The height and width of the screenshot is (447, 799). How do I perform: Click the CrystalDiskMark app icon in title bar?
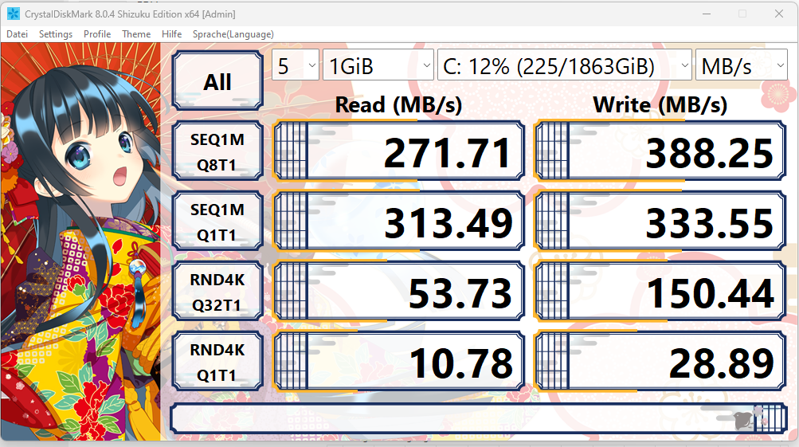point(14,14)
